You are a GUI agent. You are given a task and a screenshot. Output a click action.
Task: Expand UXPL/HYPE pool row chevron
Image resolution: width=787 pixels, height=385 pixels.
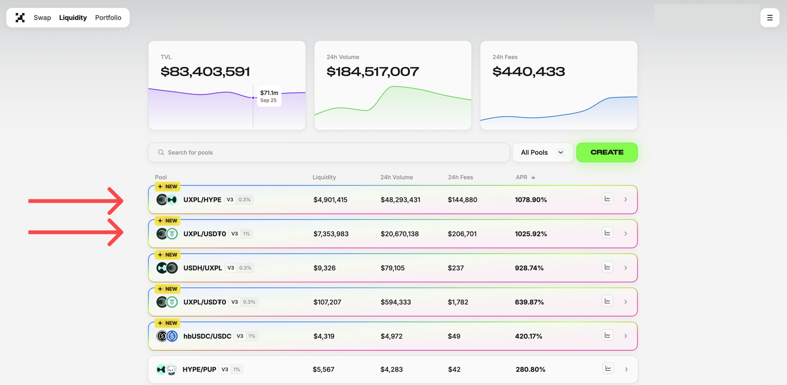[x=626, y=200]
